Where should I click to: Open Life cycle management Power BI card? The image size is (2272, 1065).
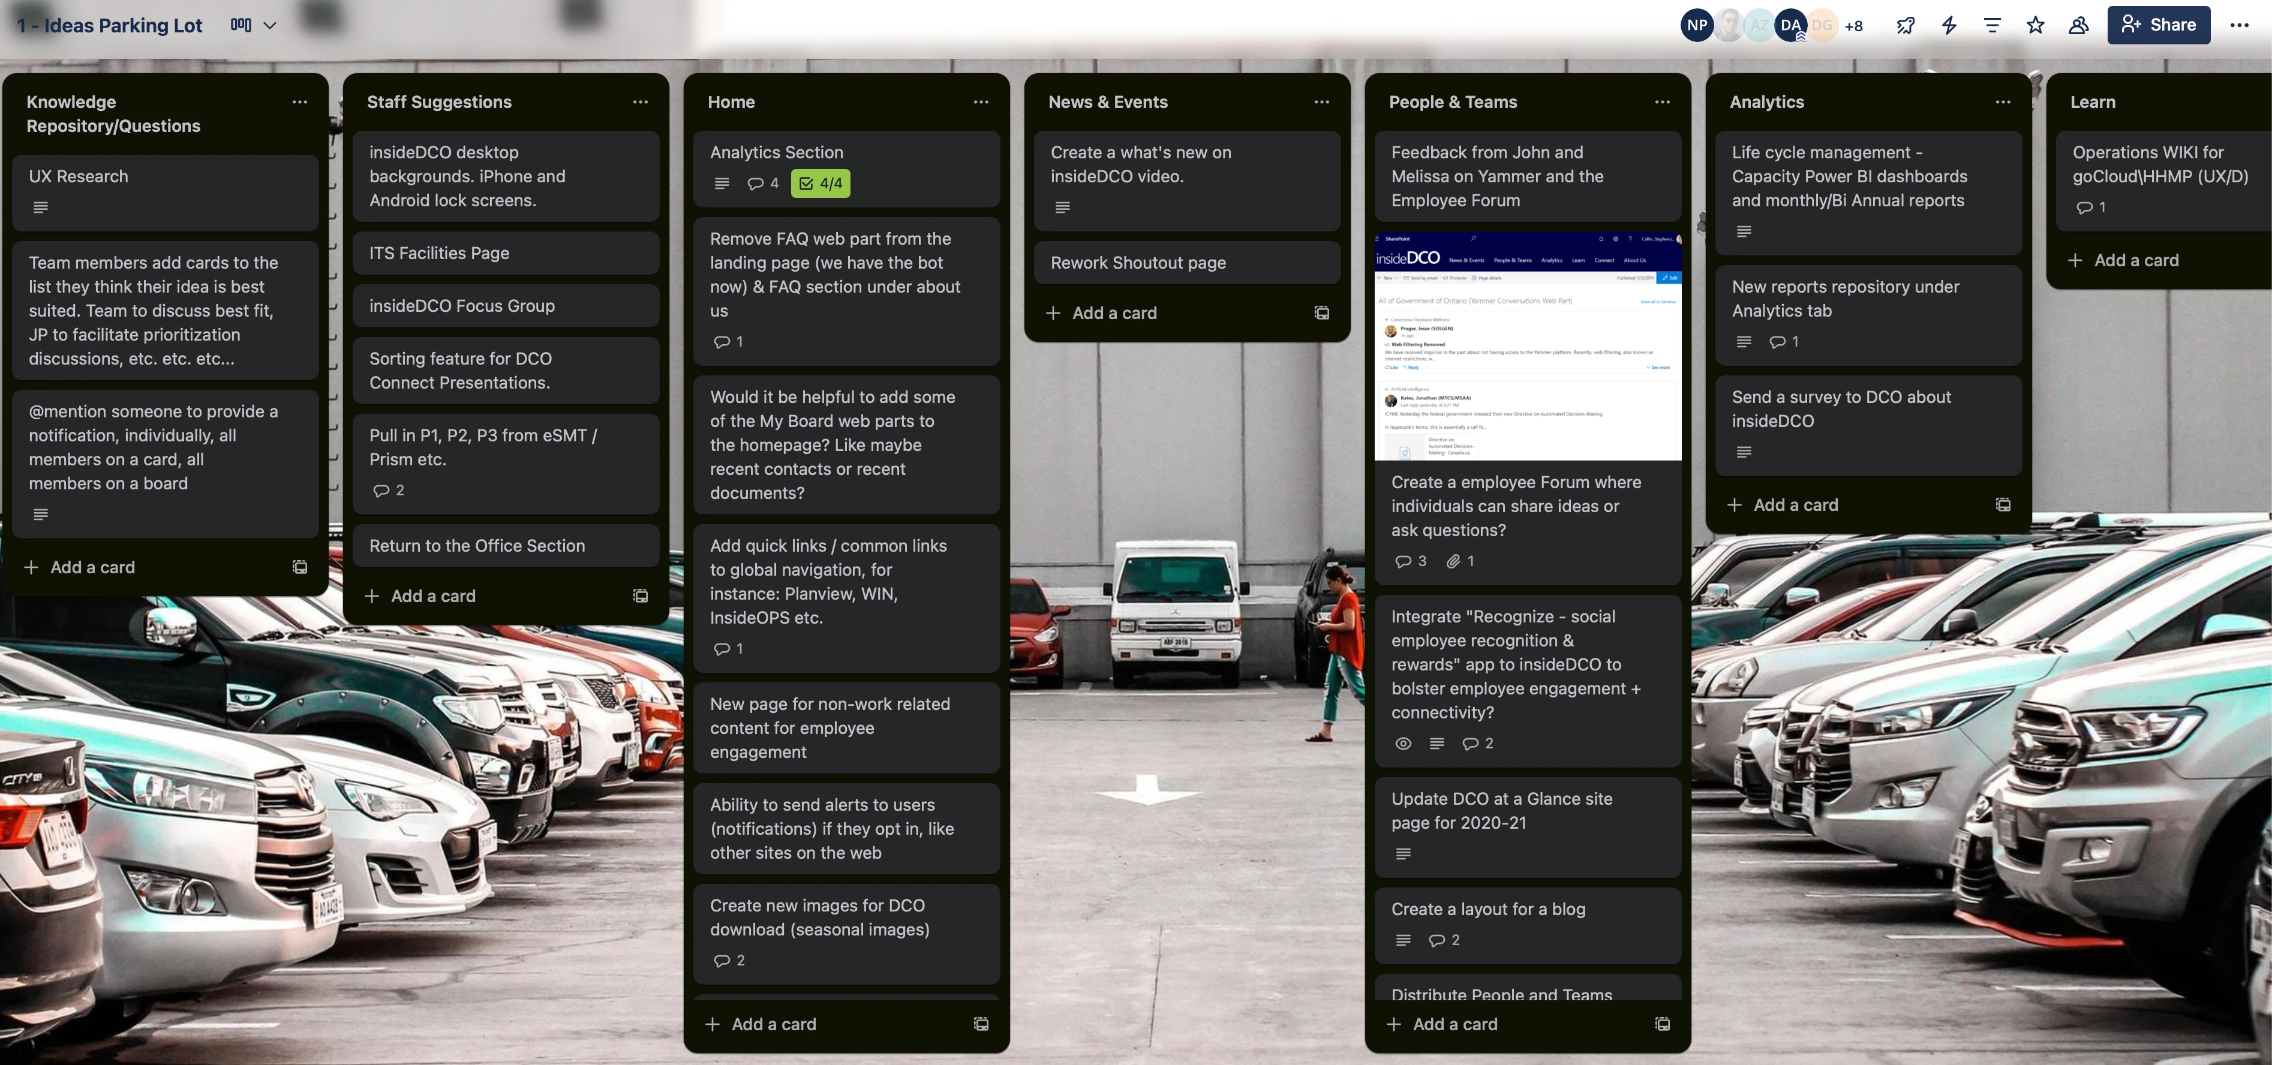1868,193
